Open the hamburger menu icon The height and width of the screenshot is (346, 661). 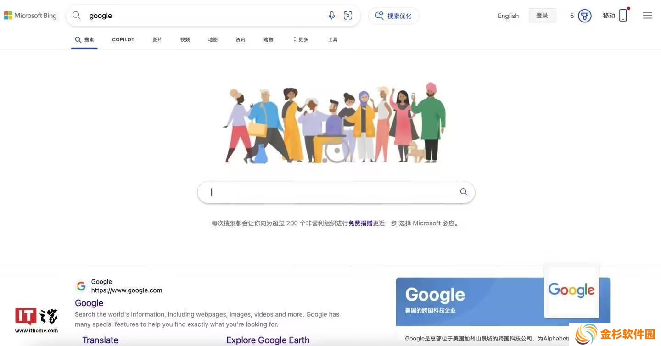tap(647, 16)
